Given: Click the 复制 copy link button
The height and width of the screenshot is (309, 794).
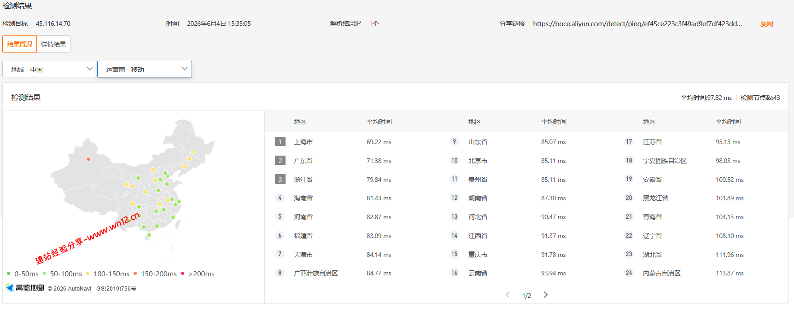Looking at the screenshot, I should (x=766, y=24).
